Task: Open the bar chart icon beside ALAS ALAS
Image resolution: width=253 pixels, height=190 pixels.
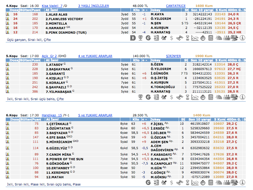Action: coord(8,14)
